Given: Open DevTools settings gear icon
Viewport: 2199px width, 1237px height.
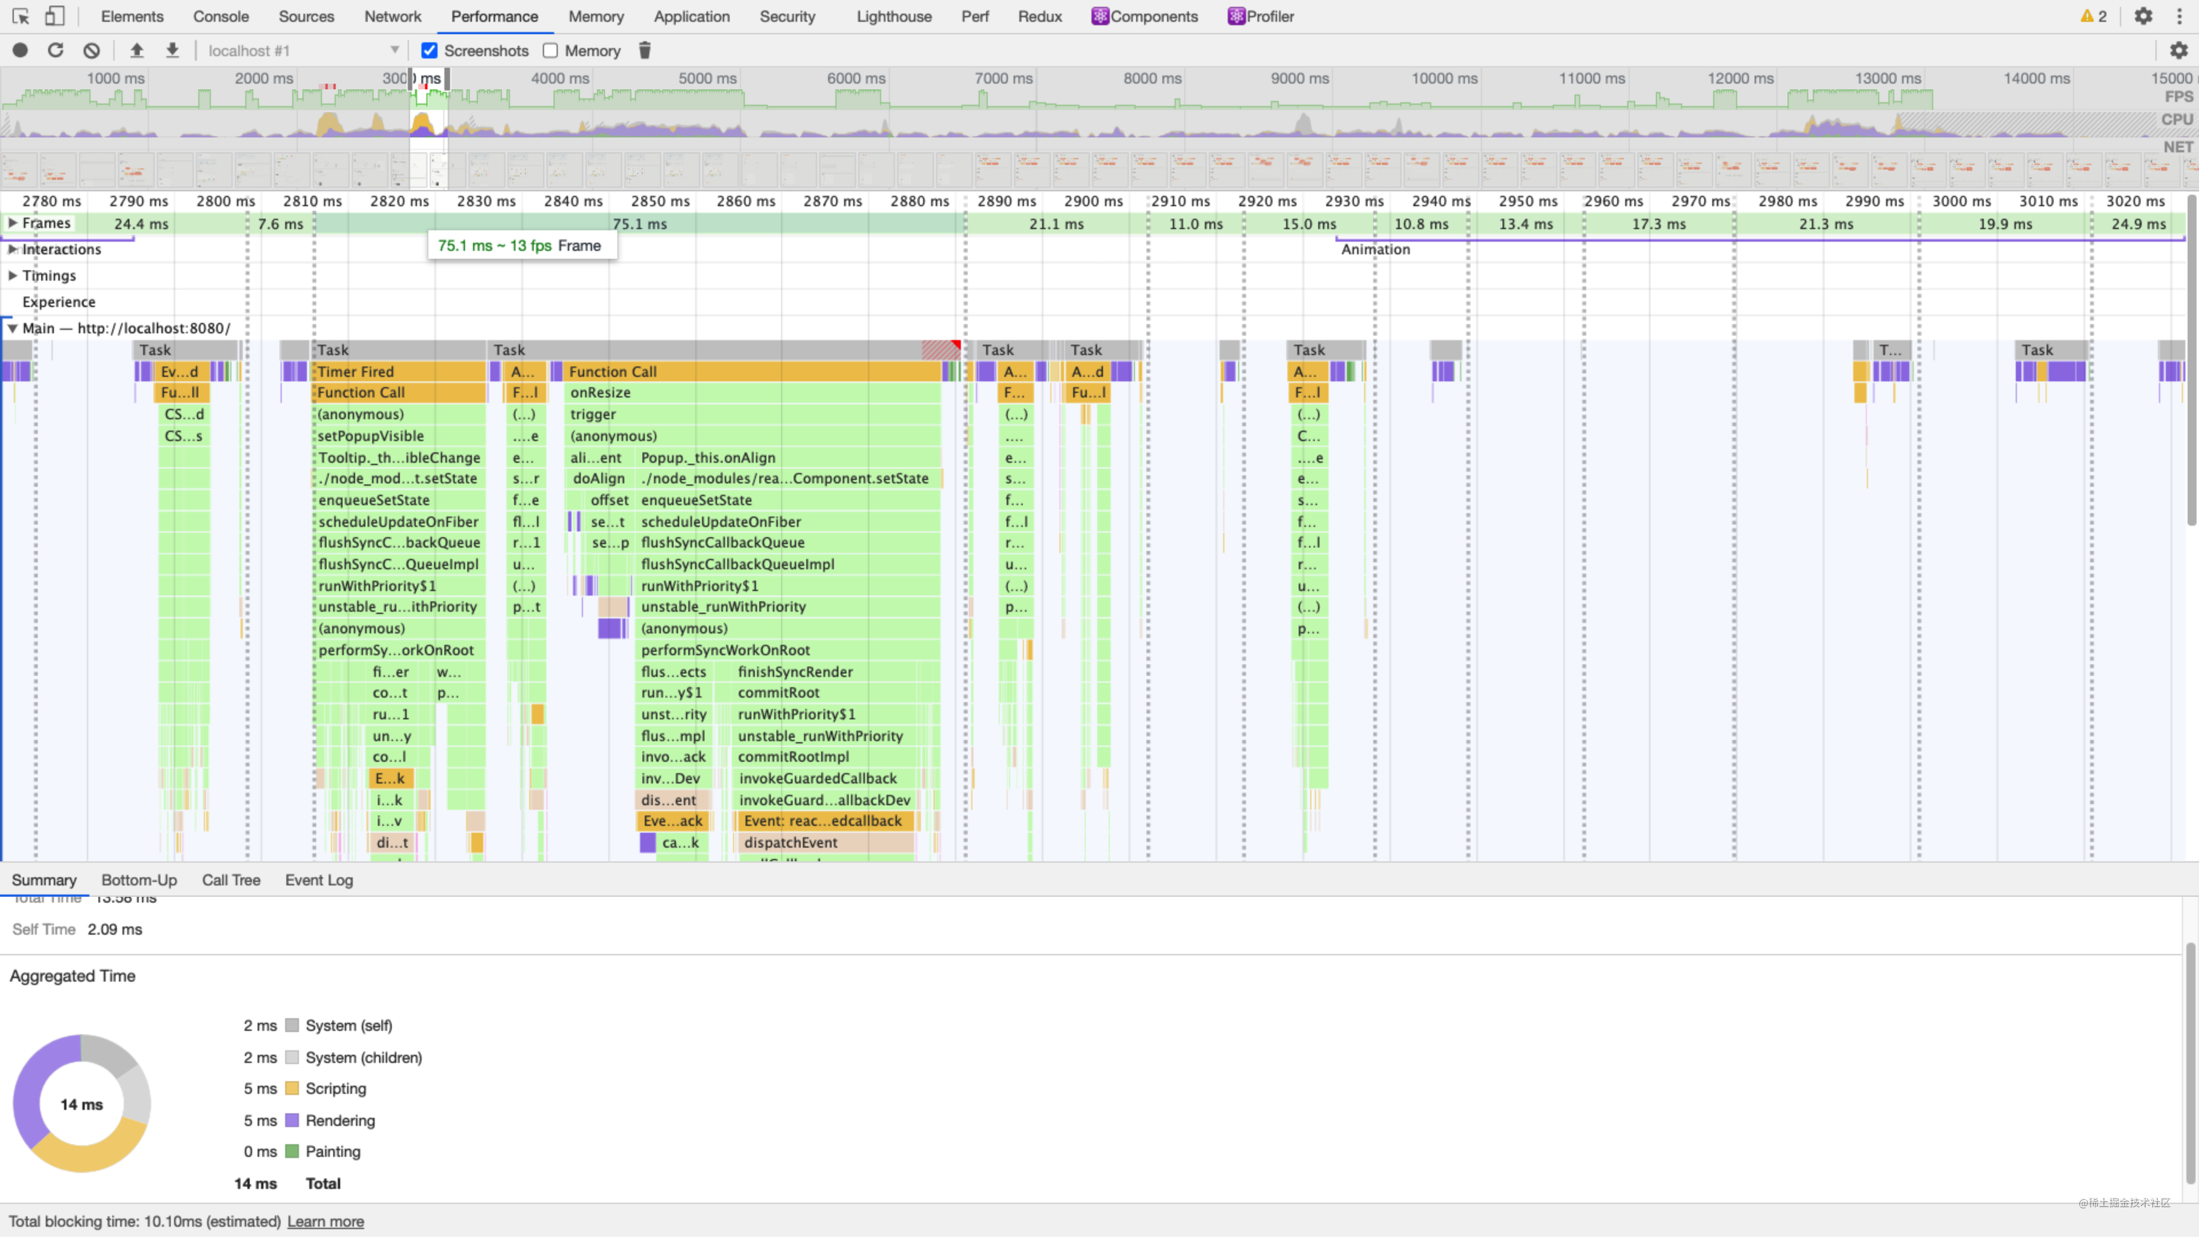Looking at the screenshot, I should pyautogui.click(x=2143, y=16).
